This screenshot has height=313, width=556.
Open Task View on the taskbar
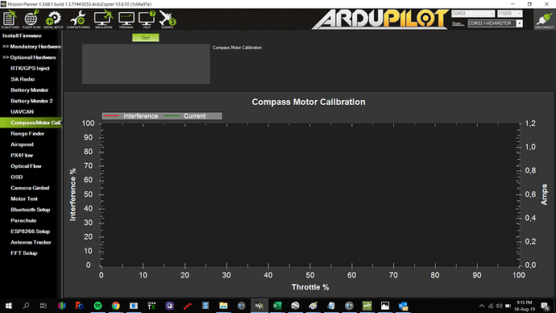point(44,306)
